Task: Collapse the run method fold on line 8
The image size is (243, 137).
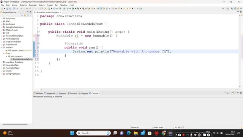Action: (x=39, y=43)
